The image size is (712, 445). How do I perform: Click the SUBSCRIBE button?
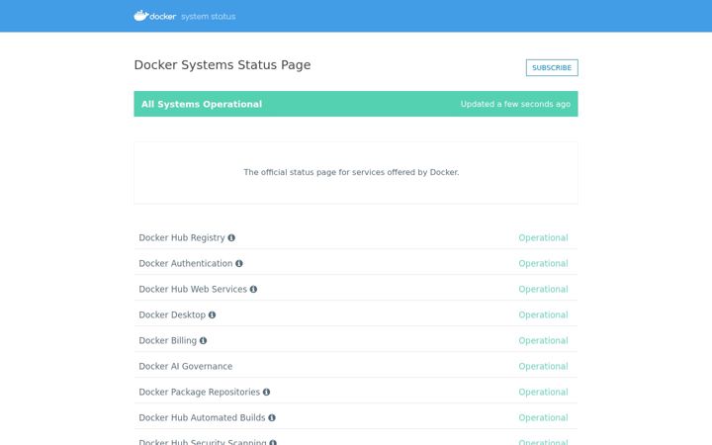click(552, 67)
